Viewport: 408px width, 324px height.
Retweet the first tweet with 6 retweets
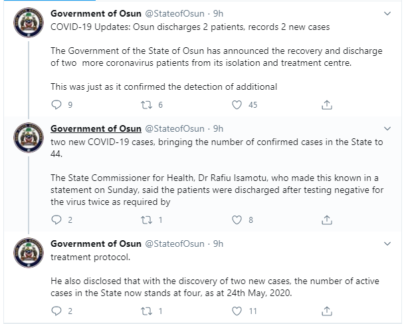tap(146, 105)
